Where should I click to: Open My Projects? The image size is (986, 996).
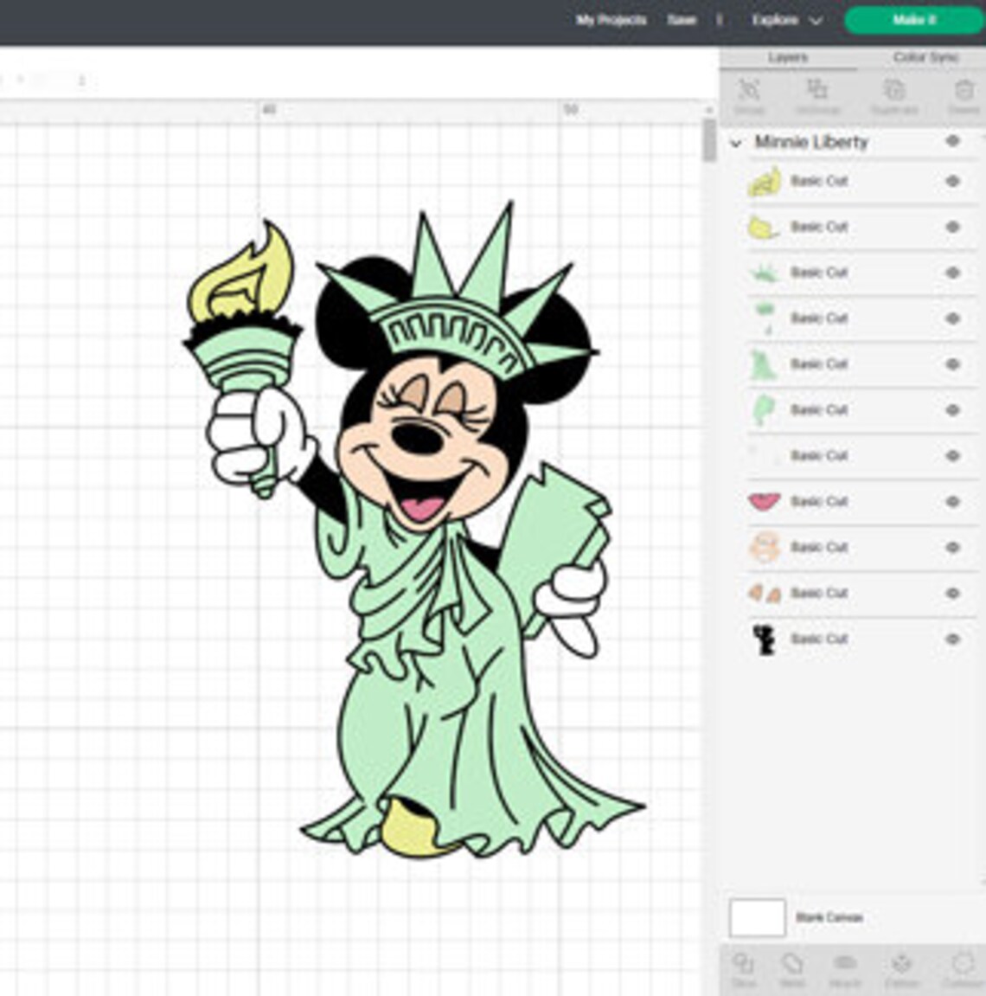pyautogui.click(x=611, y=19)
